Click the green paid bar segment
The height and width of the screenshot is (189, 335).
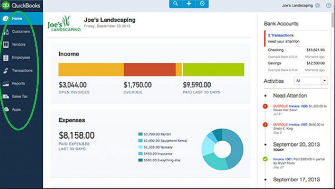coord(213,70)
